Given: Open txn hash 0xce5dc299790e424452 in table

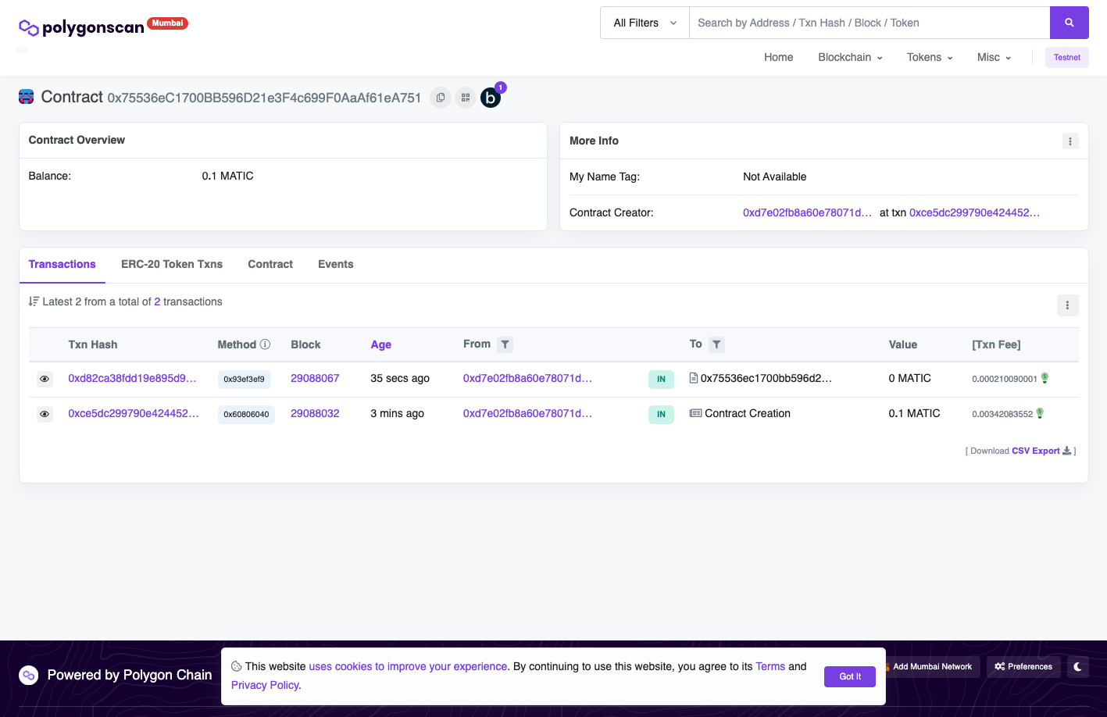Looking at the screenshot, I should click(x=134, y=413).
